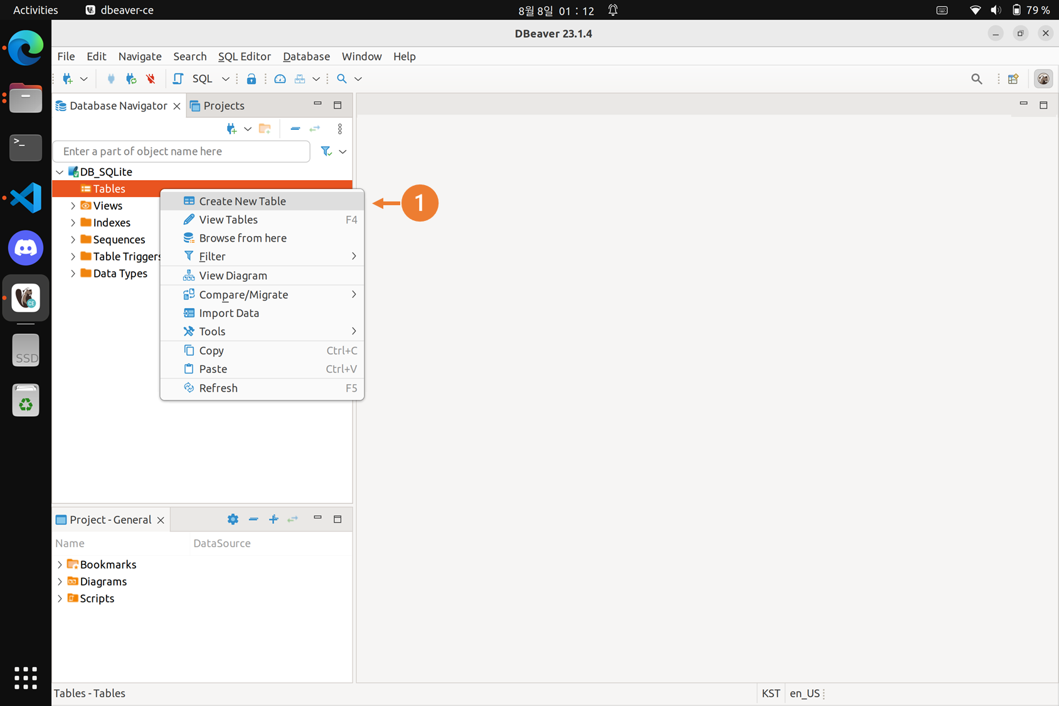
Task: Select View Diagram menu entry
Action: (x=262, y=275)
